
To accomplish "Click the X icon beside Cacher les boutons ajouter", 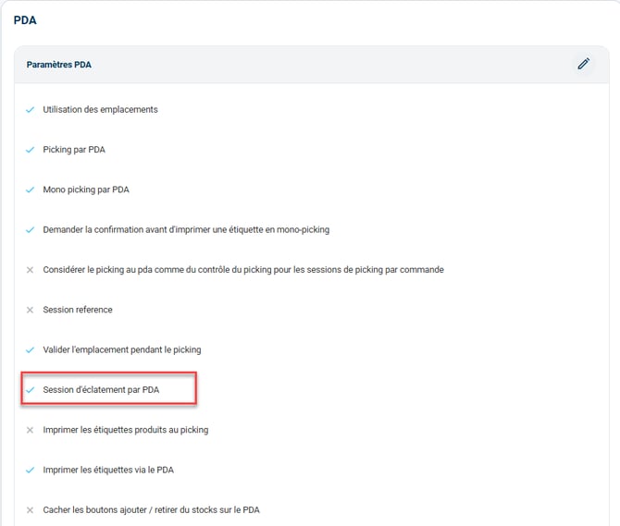I will 30,509.
